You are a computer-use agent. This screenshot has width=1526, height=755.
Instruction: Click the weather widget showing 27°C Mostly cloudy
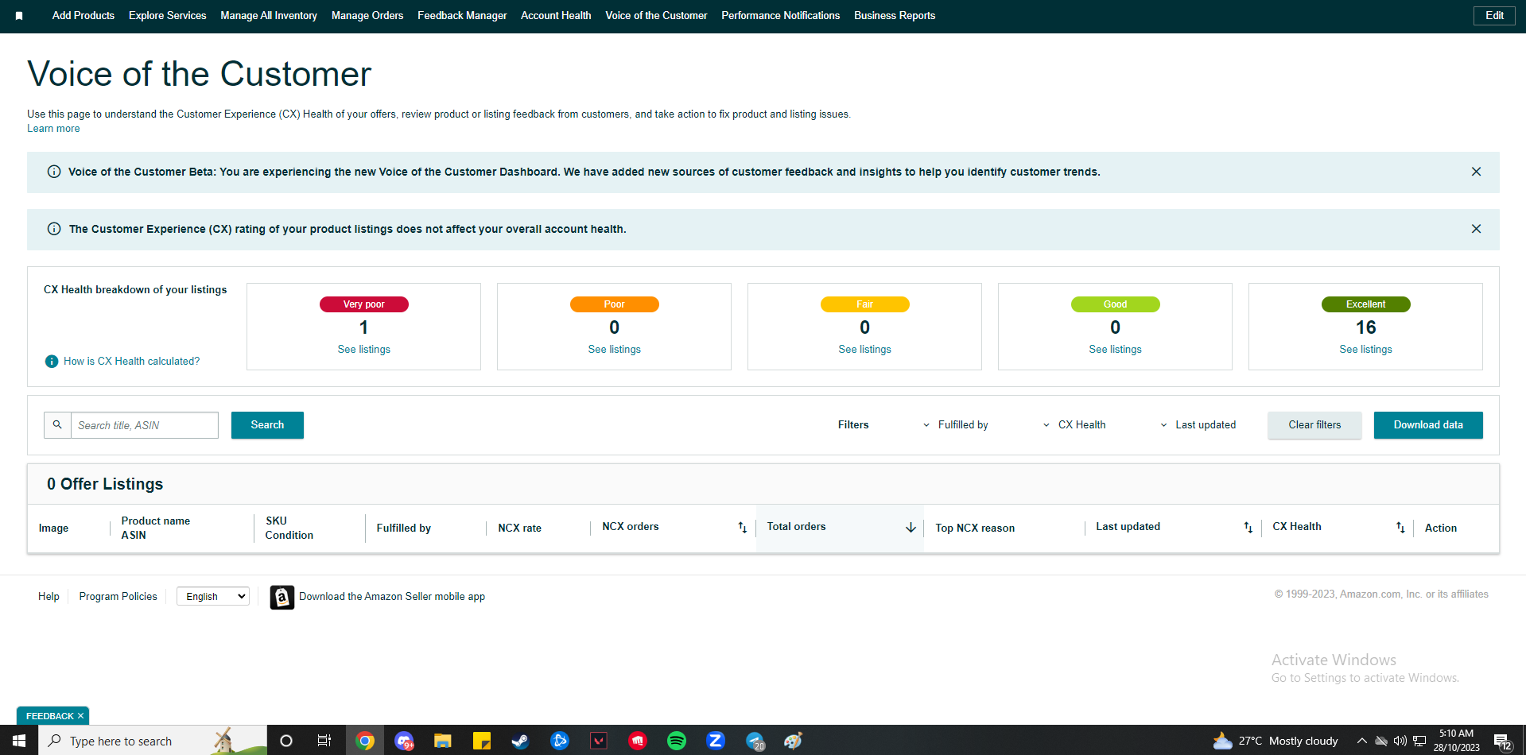tap(1276, 741)
